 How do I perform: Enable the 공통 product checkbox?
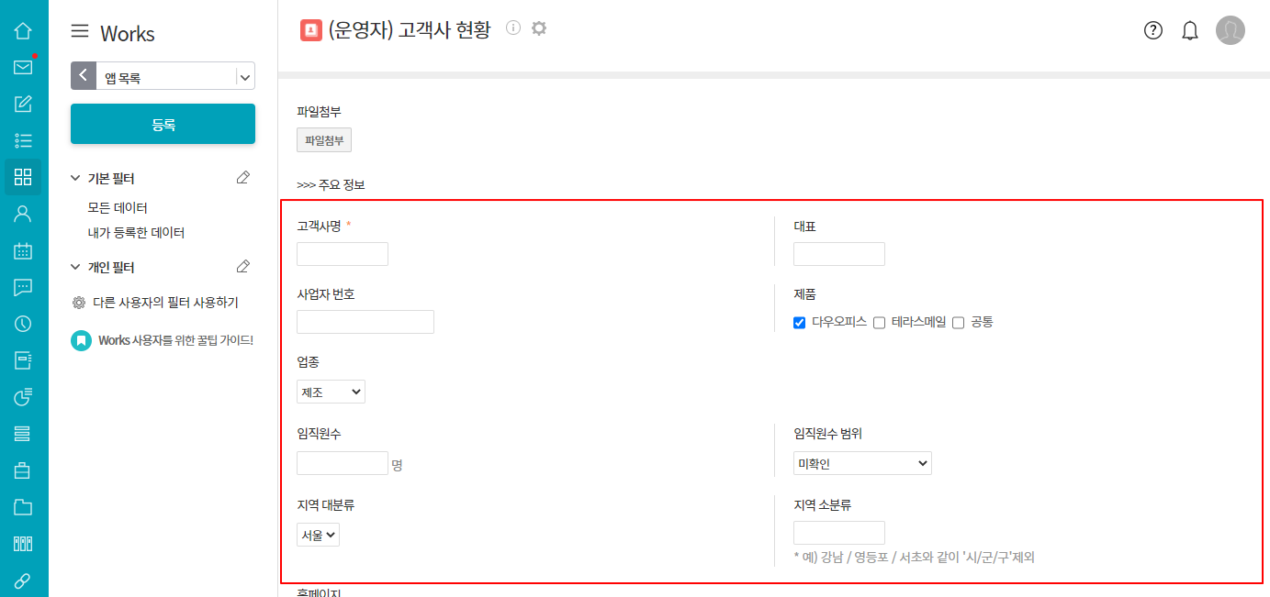click(959, 323)
